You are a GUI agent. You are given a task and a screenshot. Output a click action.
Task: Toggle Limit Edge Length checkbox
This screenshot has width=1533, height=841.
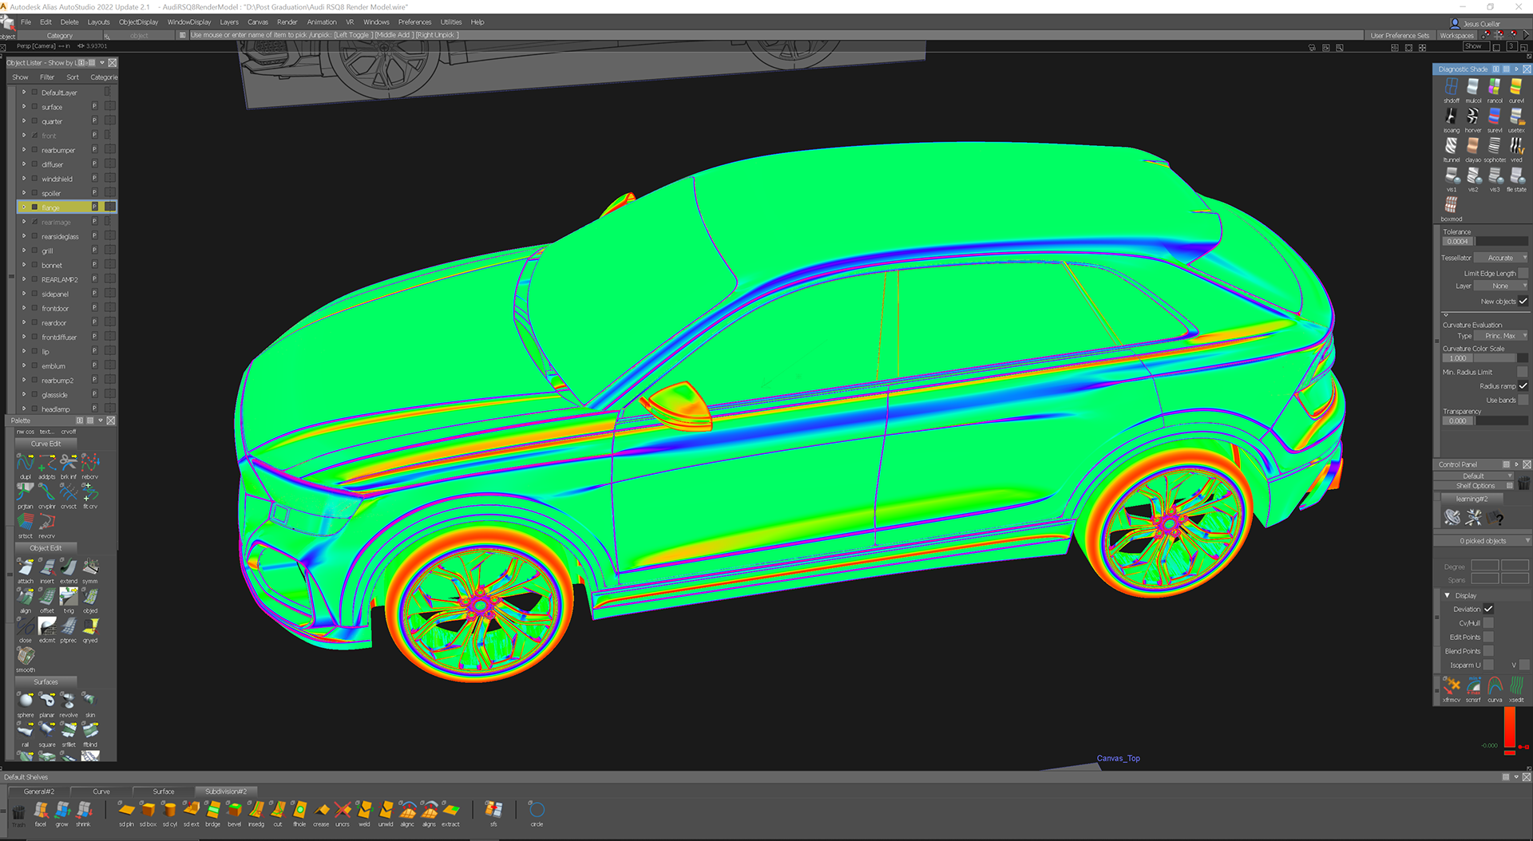1523,273
